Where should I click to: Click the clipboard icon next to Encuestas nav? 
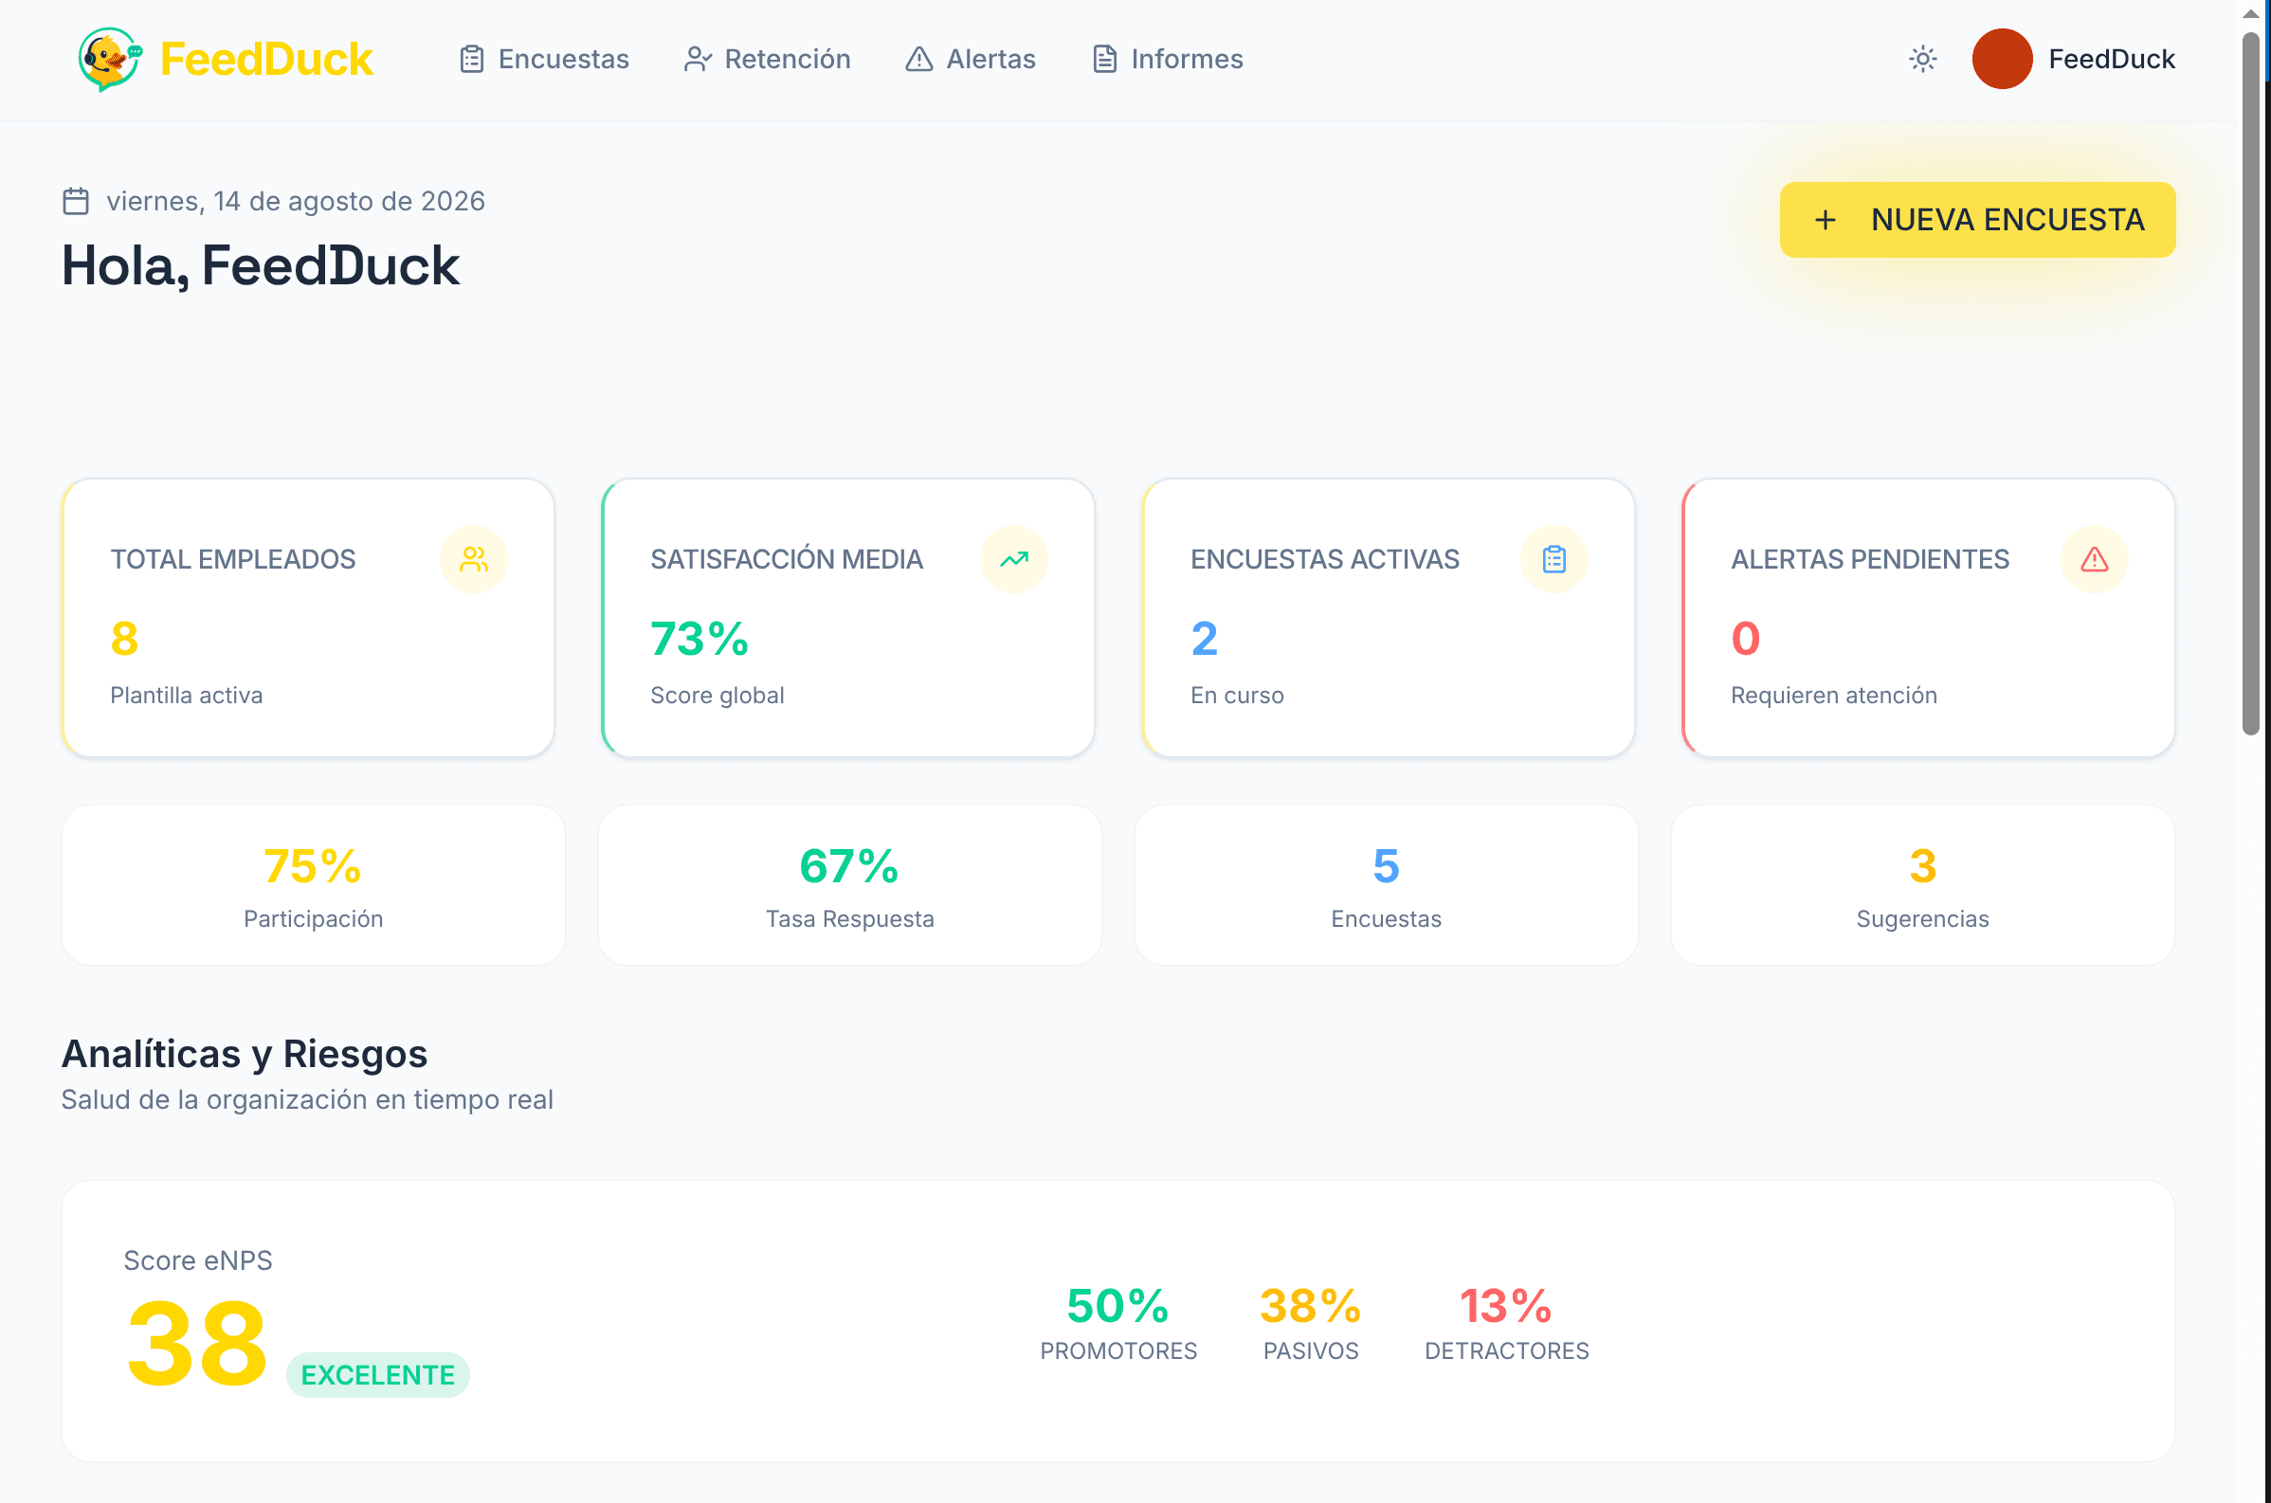(x=472, y=60)
